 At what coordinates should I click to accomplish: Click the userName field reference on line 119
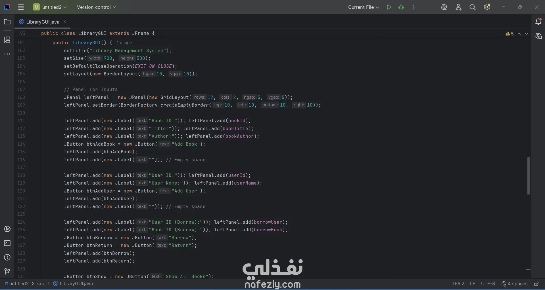pyautogui.click(x=245, y=183)
